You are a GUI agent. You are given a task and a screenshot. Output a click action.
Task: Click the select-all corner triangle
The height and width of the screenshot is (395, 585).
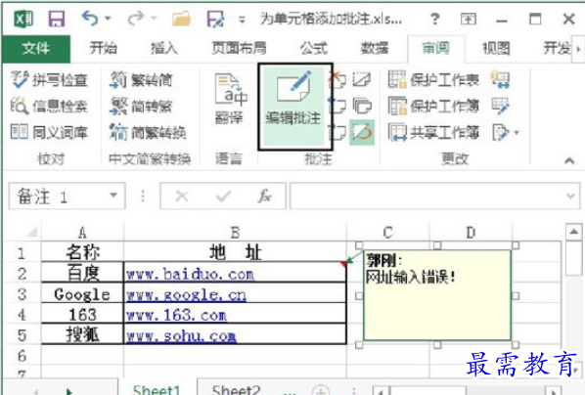tap(32, 232)
